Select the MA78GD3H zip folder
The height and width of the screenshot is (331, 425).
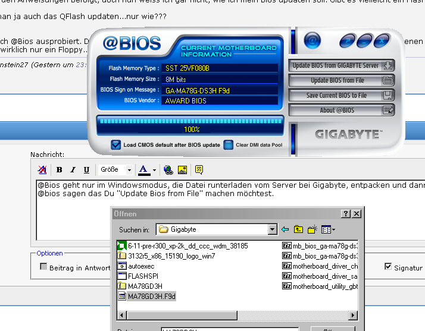pos(140,286)
